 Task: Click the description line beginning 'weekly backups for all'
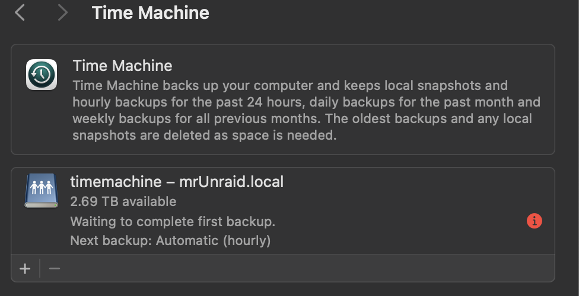(x=302, y=118)
